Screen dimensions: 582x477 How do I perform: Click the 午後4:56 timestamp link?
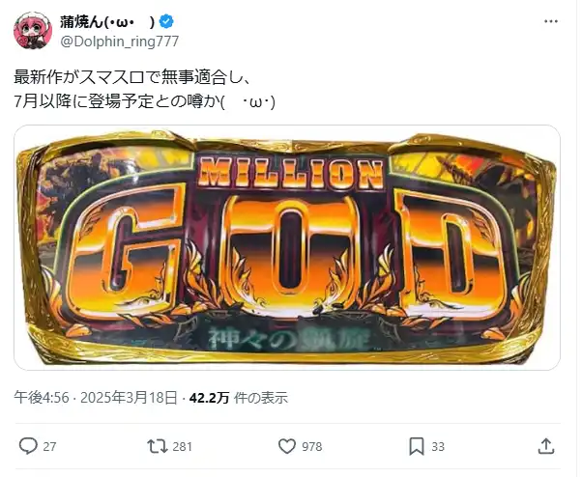[42, 398]
